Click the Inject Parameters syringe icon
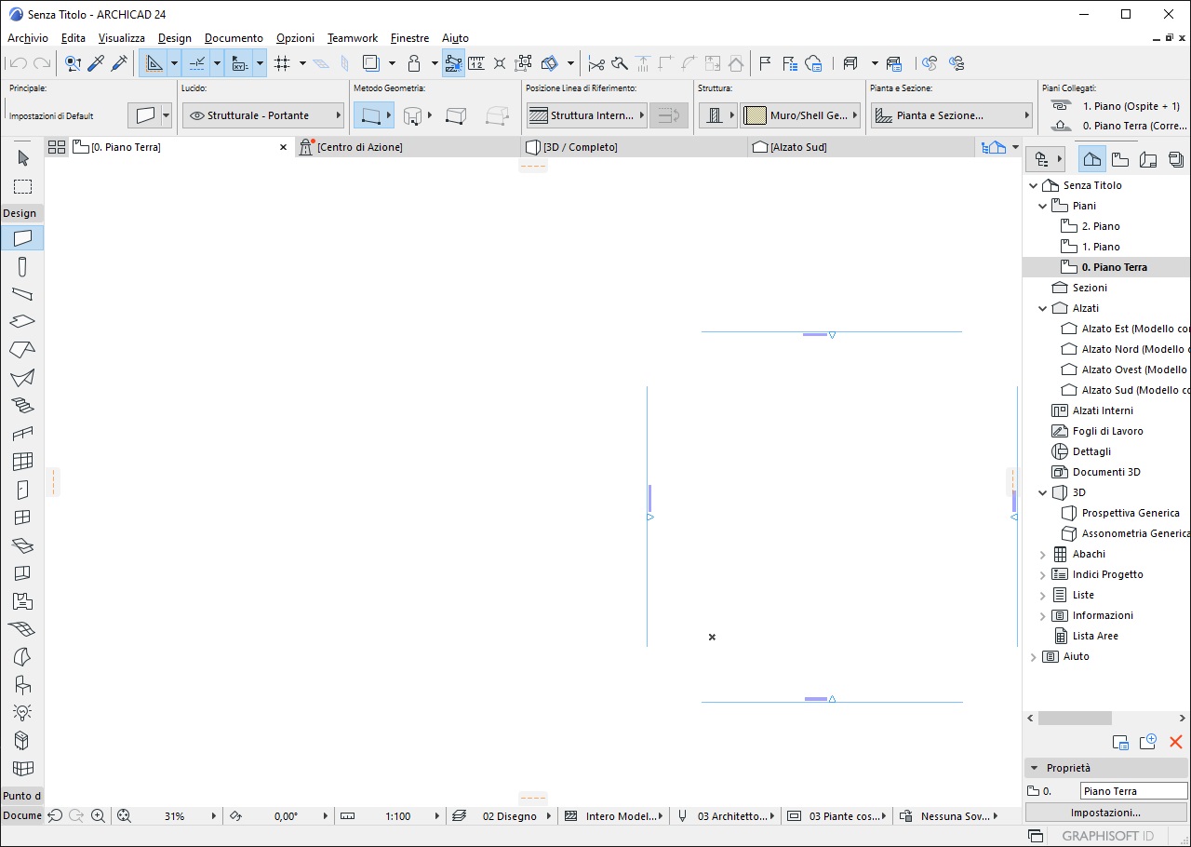This screenshot has height=847, width=1191. (119, 63)
